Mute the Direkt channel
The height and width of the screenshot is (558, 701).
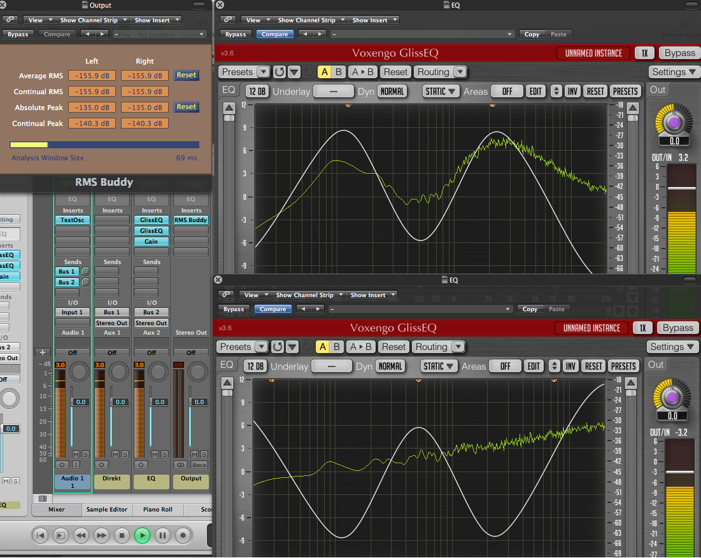coord(115,454)
